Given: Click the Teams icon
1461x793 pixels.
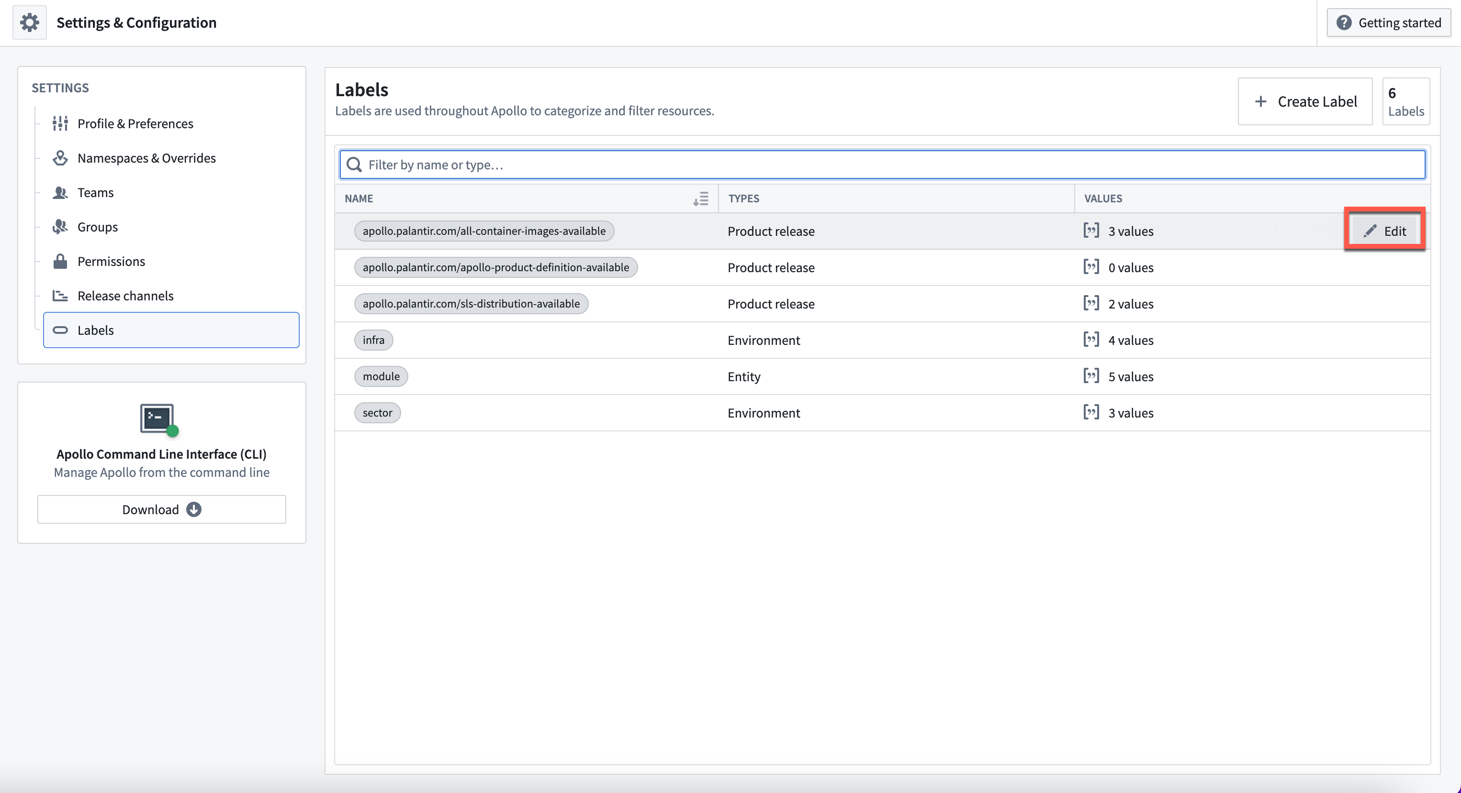Looking at the screenshot, I should [x=61, y=191].
